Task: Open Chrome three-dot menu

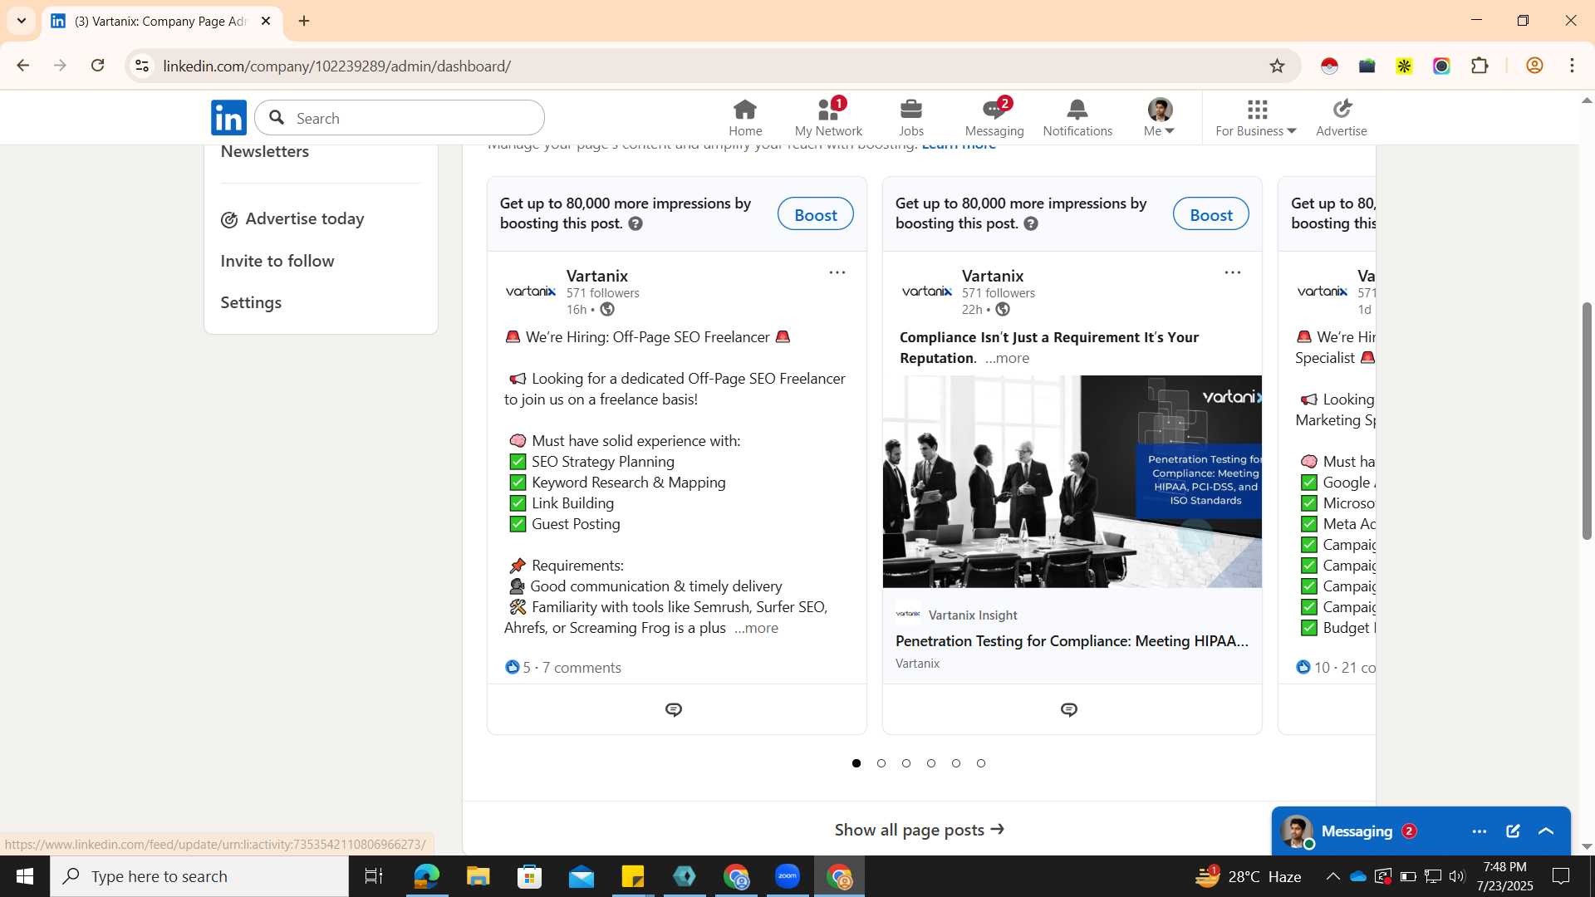Action: point(1572,66)
